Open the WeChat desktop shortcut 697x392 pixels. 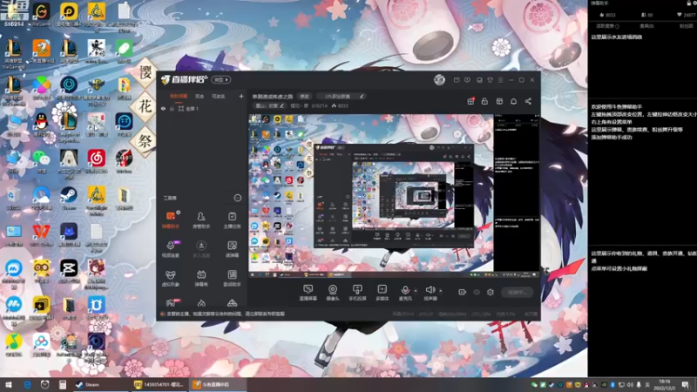coord(41,160)
